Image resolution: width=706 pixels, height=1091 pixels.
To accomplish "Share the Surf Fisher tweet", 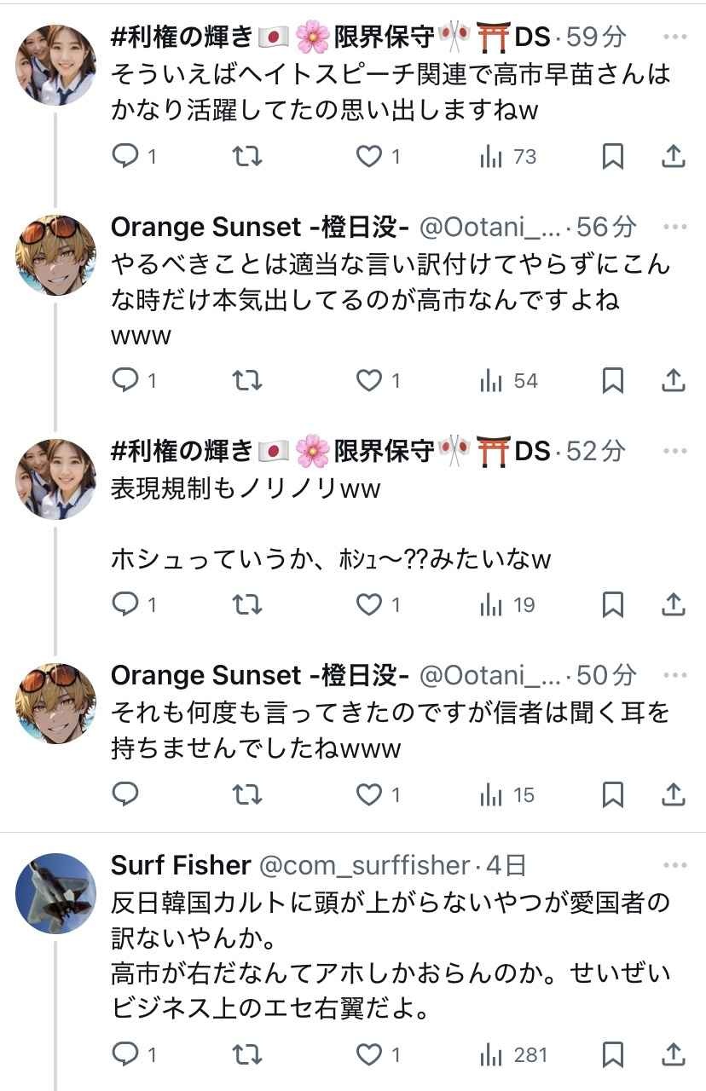I will pyautogui.click(x=673, y=1054).
